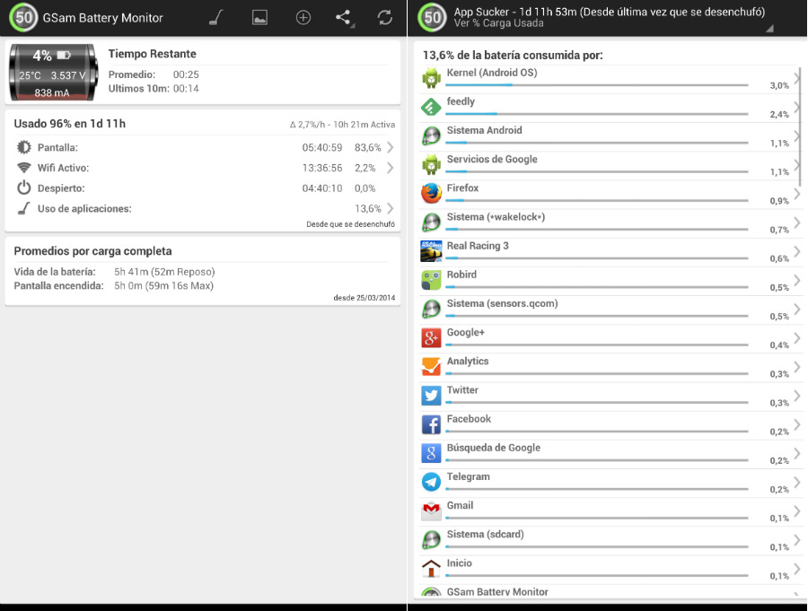Expand Uso de aplicaciones with its chevron
This screenshot has width=808, height=611.
click(391, 208)
